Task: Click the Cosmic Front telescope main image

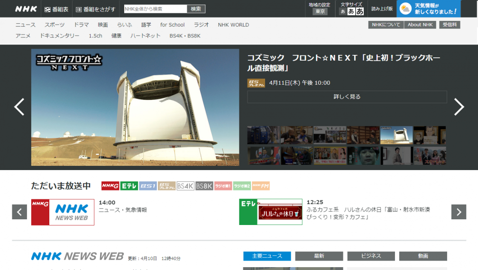Action: tap(135, 108)
